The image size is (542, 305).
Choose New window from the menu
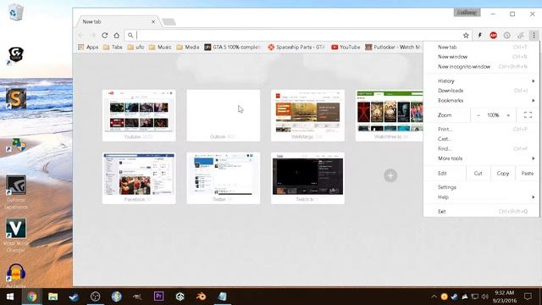pos(481,57)
